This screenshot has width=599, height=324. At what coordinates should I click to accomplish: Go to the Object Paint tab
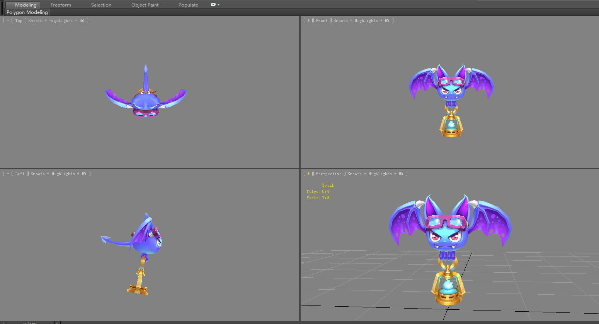[x=145, y=5]
